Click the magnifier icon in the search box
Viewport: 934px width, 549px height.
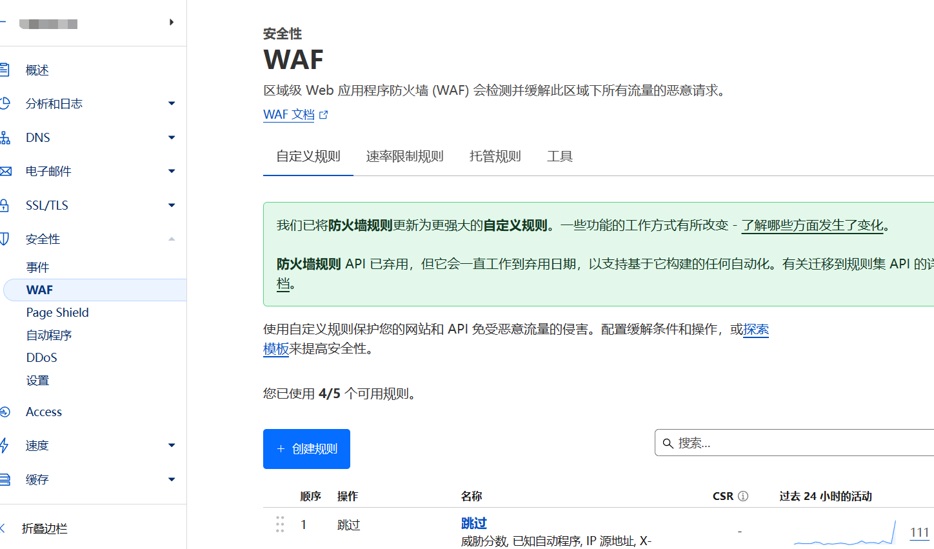[668, 443]
